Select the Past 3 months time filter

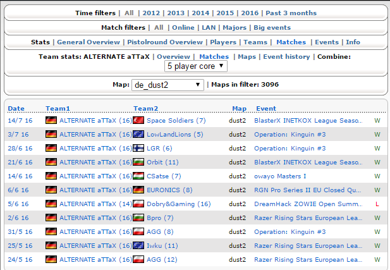point(291,13)
